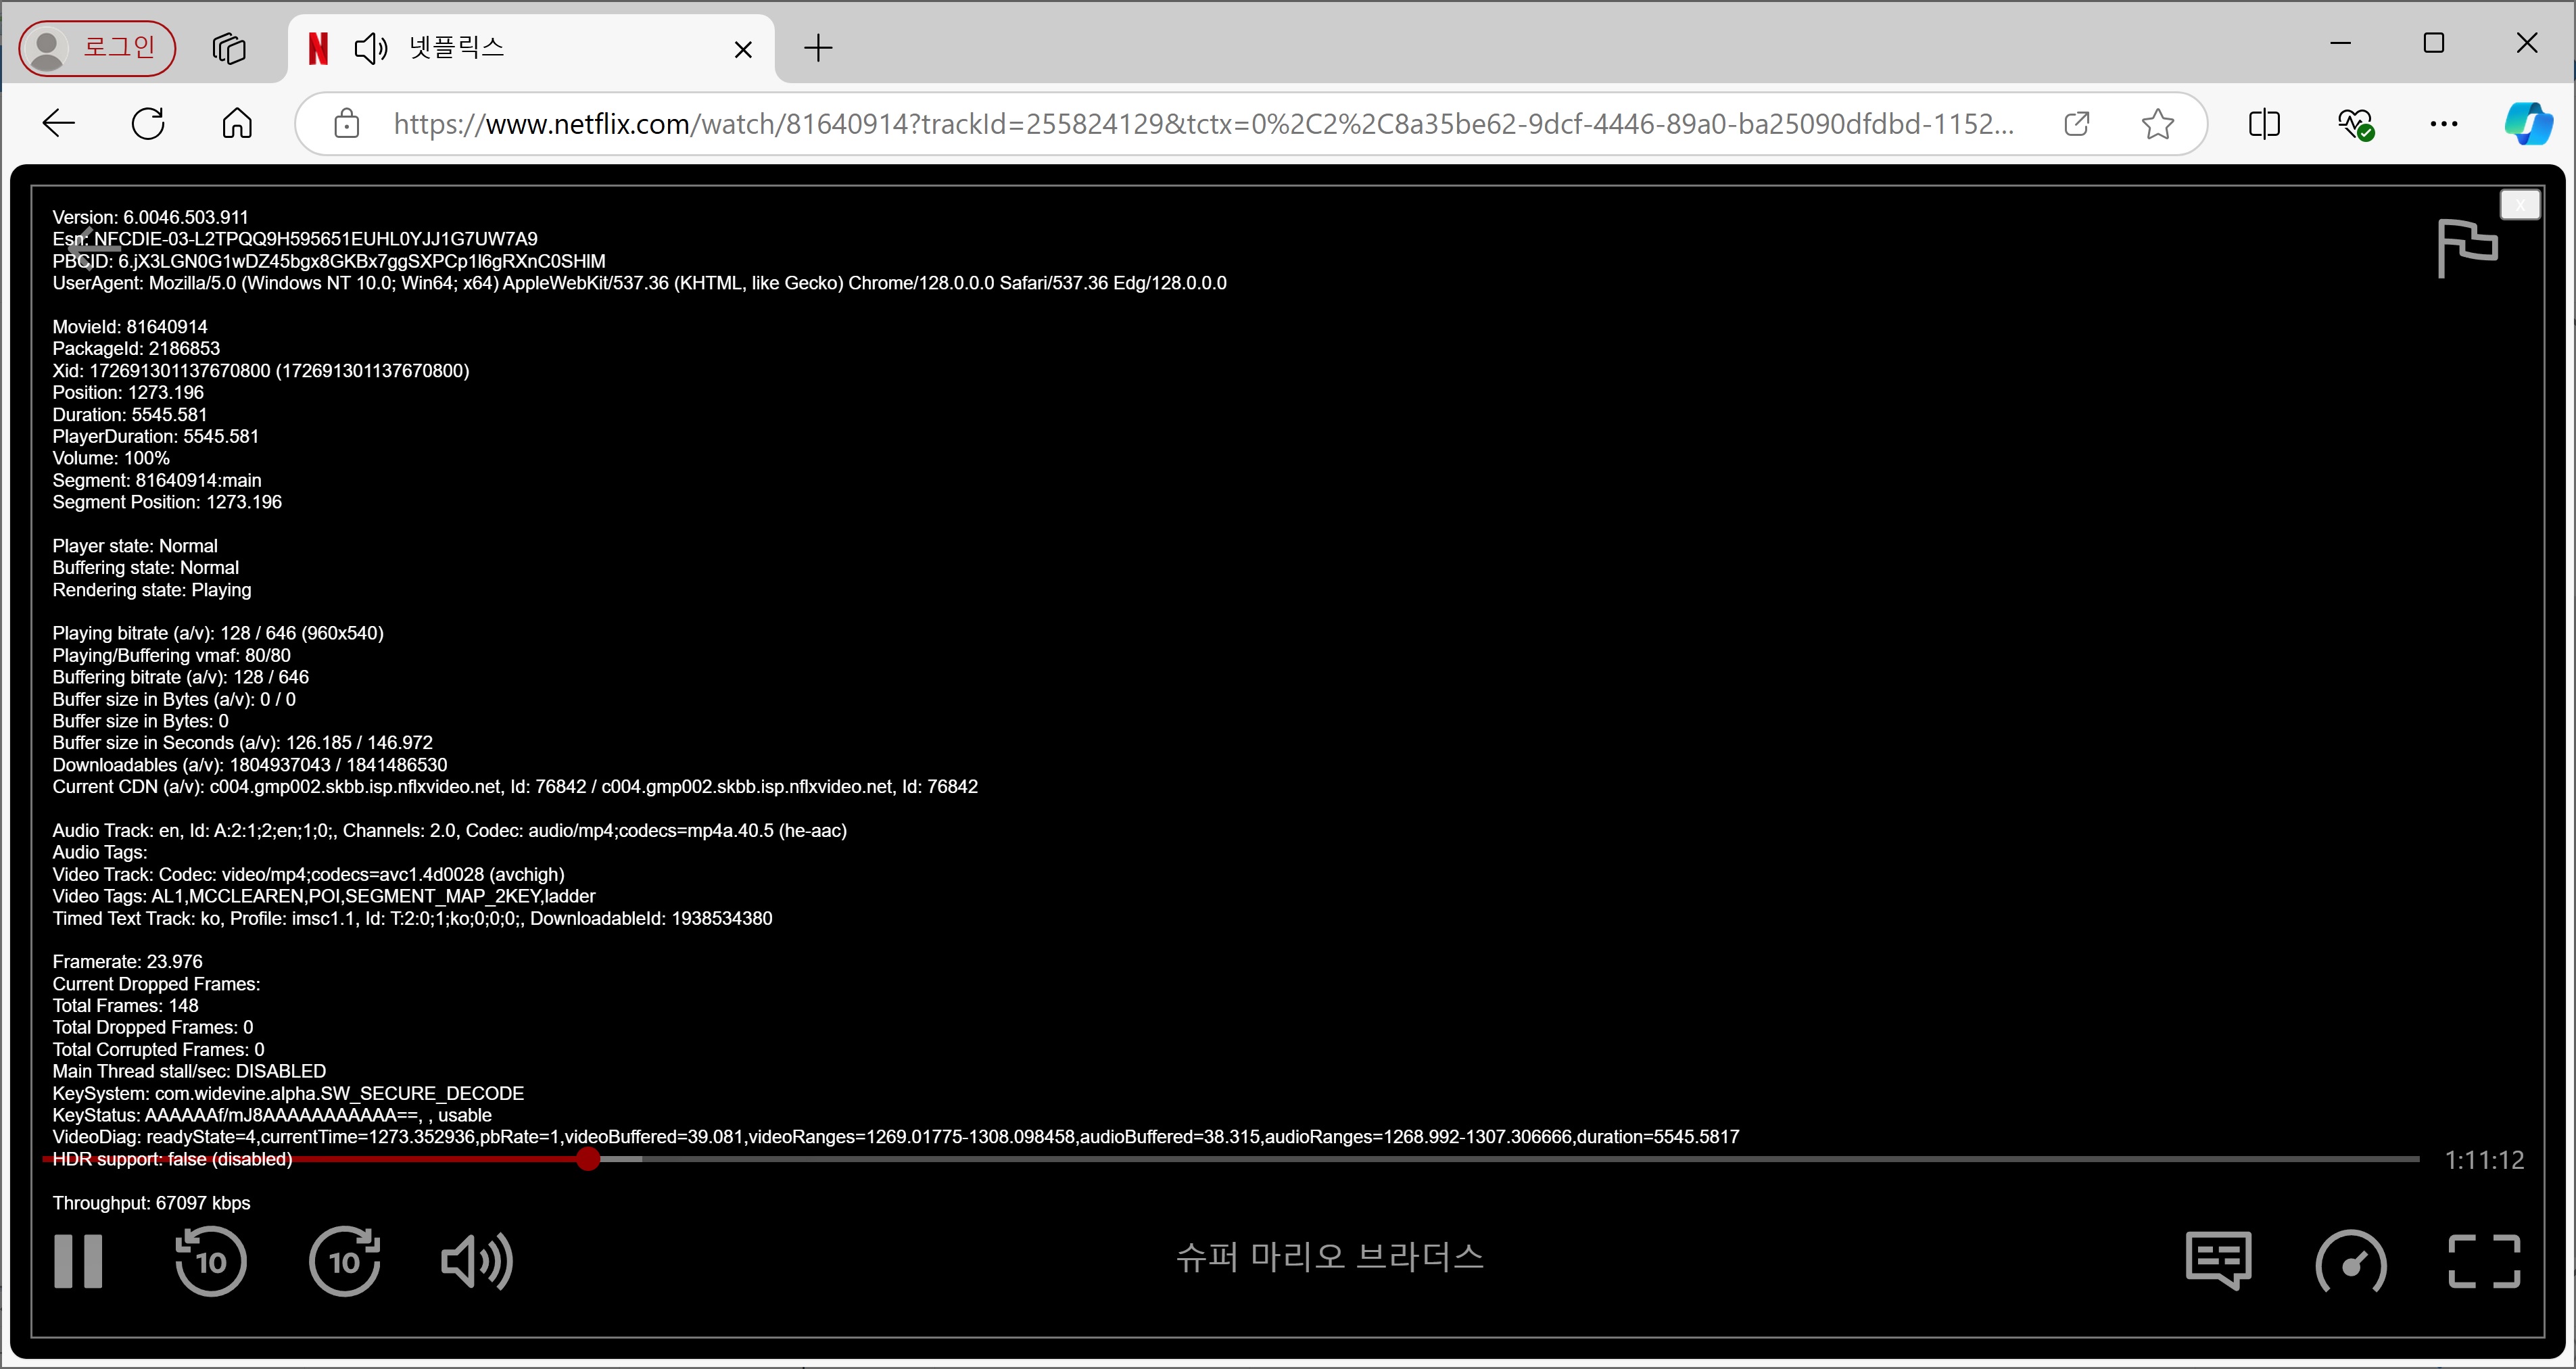Click the UserAgent Mozilla/5.0 line
This screenshot has width=2576, height=1369.
(x=639, y=283)
